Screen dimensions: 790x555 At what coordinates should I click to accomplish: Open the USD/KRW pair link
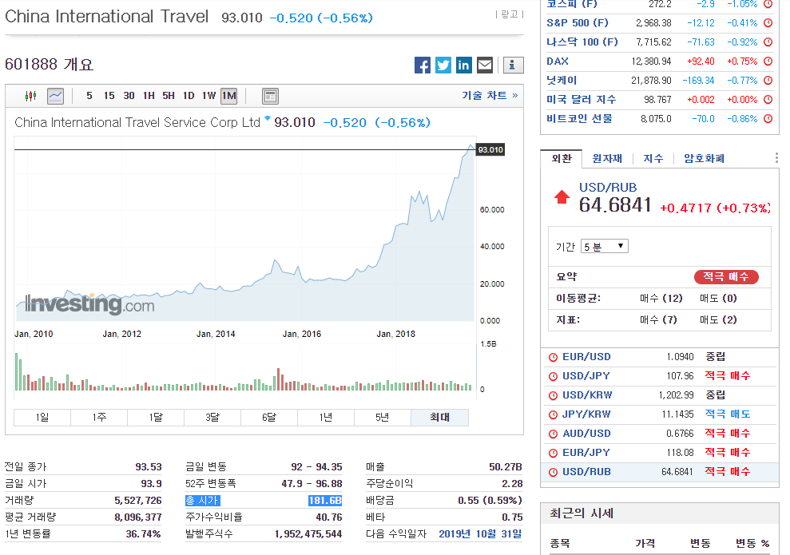587,395
